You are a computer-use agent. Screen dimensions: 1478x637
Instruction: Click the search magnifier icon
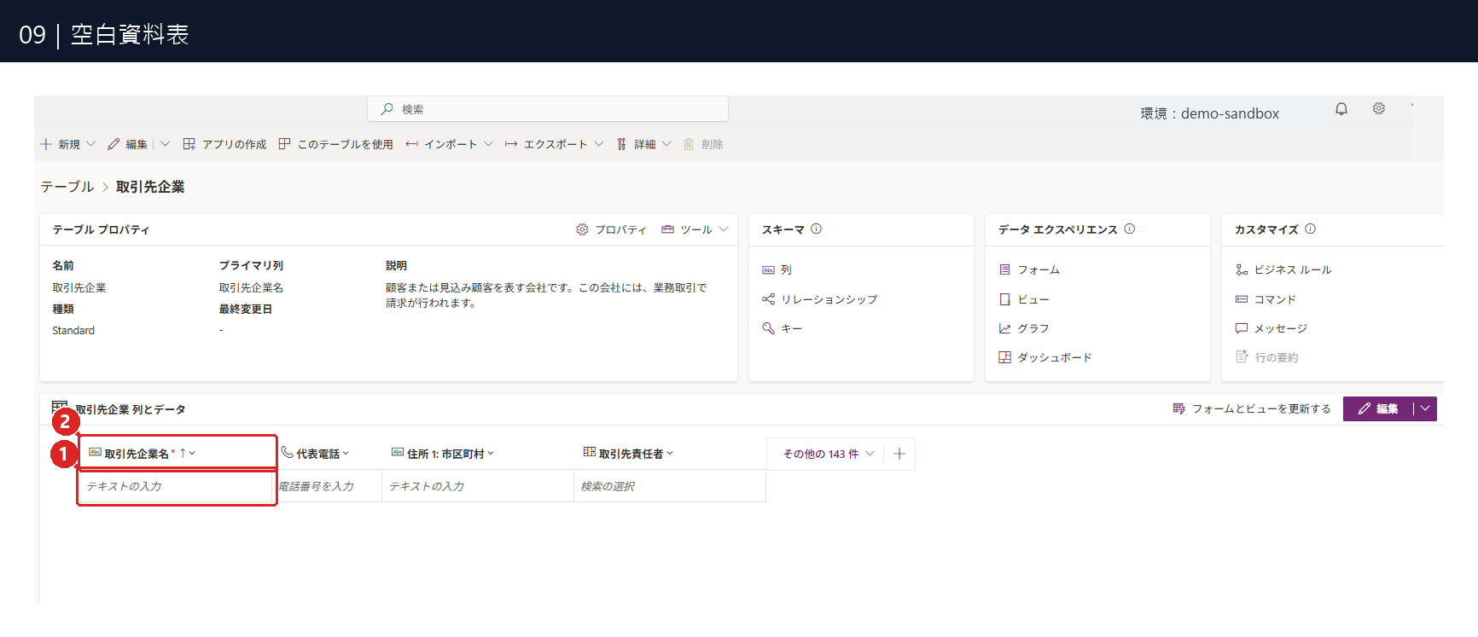click(x=387, y=109)
